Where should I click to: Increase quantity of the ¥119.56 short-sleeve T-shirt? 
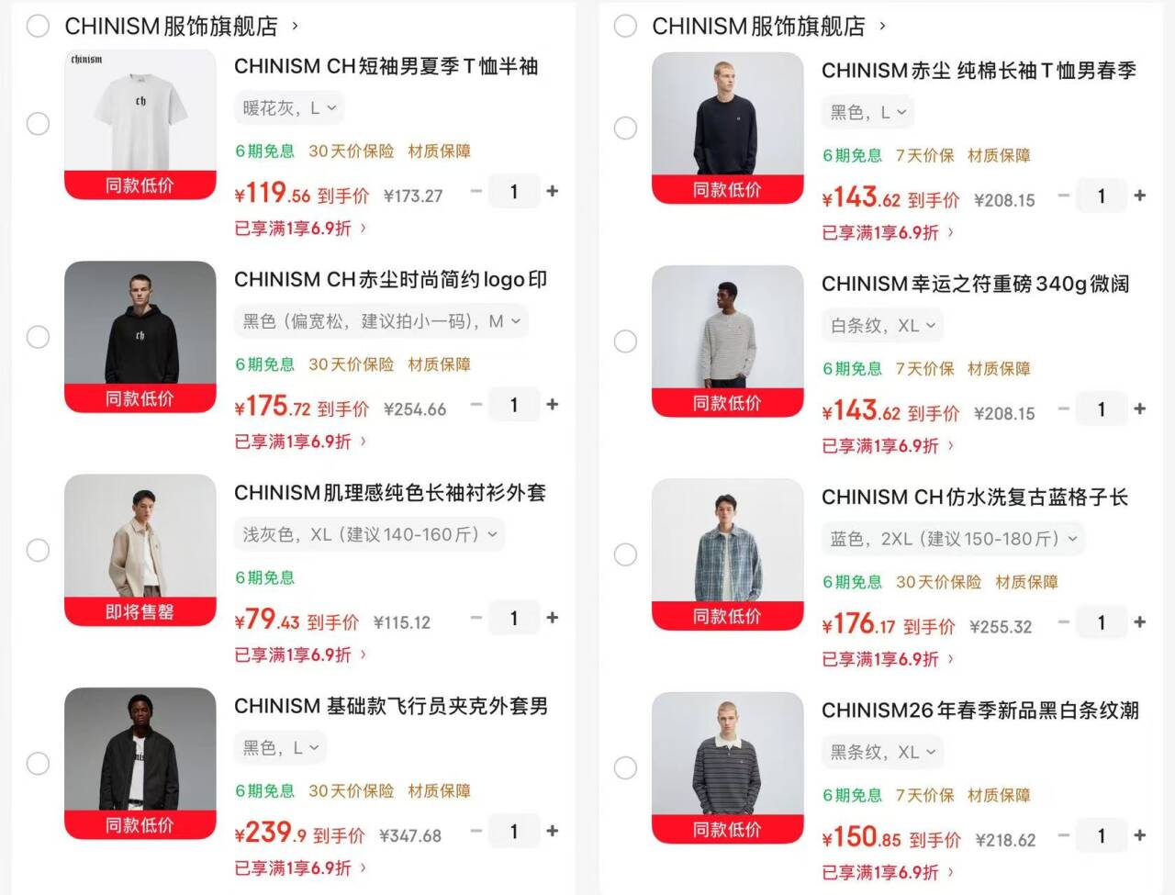tap(553, 191)
